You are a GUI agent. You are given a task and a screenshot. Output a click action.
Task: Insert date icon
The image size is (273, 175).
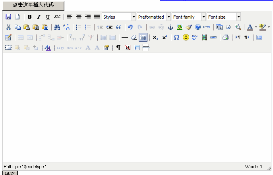click(219, 27)
